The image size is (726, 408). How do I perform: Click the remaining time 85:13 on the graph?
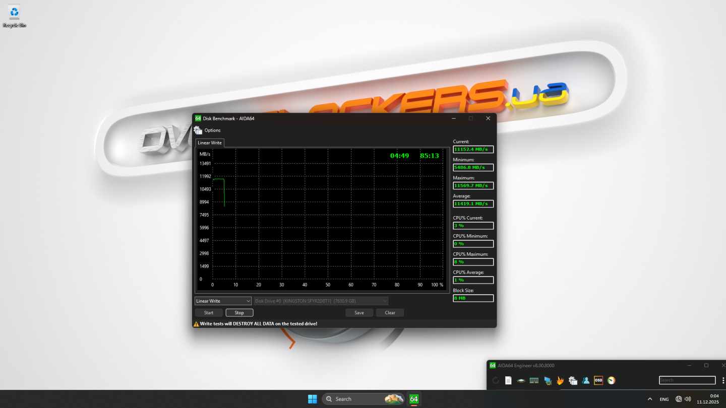pos(430,156)
